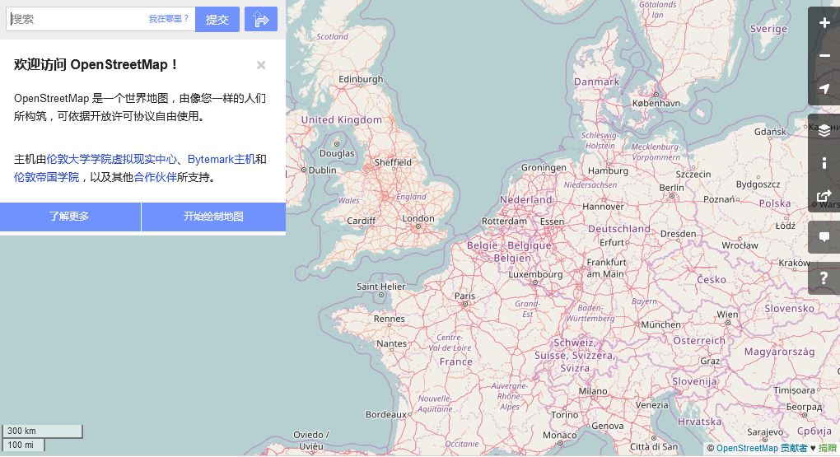Click the München label on map
The height and width of the screenshot is (457, 840).
(661, 324)
